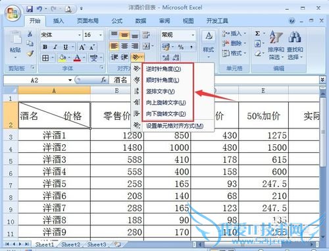Open fill color dropdown arrow
The height and width of the screenshot is (251, 329).
pos(69,58)
